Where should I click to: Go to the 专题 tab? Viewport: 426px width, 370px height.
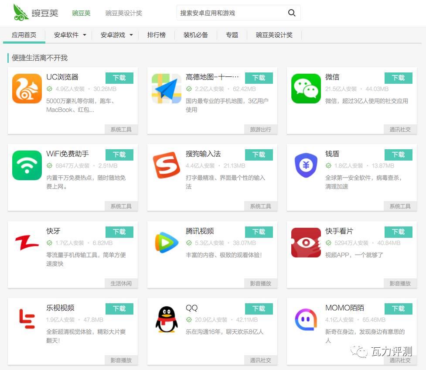pyautogui.click(x=232, y=35)
